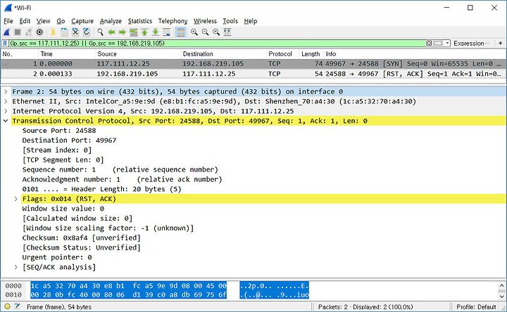Image resolution: width=507 pixels, height=312 pixels.
Task: Open the Edit menu
Action: [x=25, y=21]
